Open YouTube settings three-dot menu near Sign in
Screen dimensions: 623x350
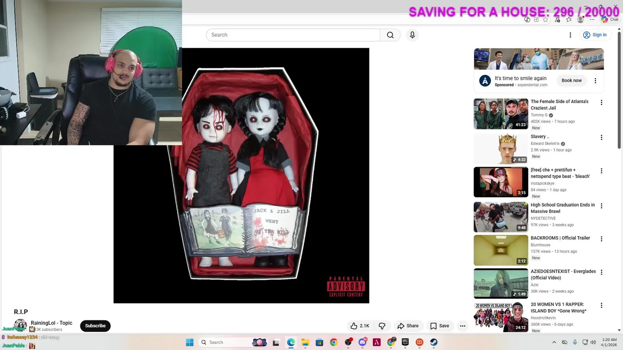pyautogui.click(x=570, y=35)
